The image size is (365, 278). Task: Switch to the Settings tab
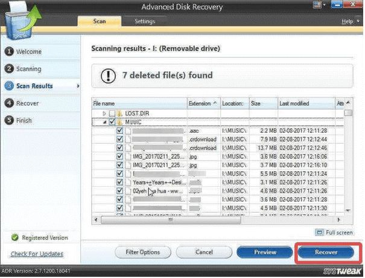(145, 21)
